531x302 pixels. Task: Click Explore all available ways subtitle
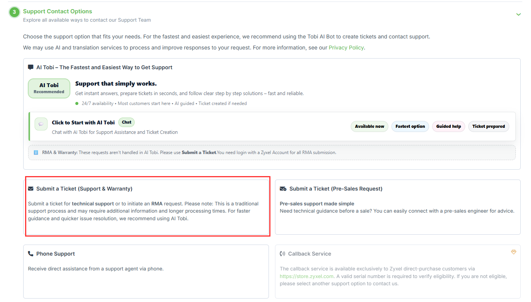pos(87,20)
